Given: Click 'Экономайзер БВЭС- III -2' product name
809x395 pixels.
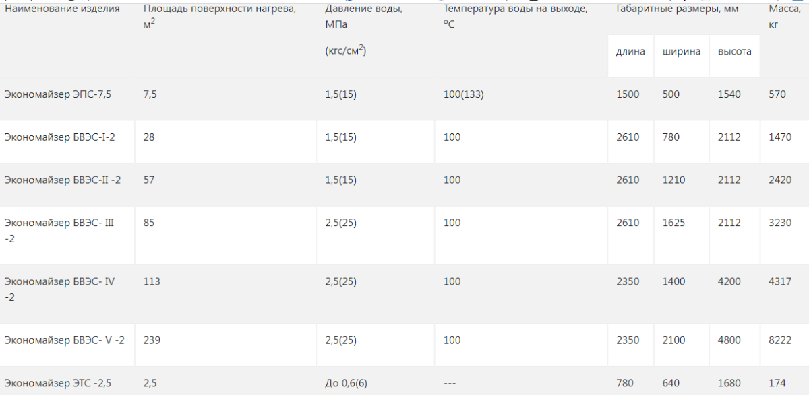Looking at the screenshot, I should coord(59,230).
